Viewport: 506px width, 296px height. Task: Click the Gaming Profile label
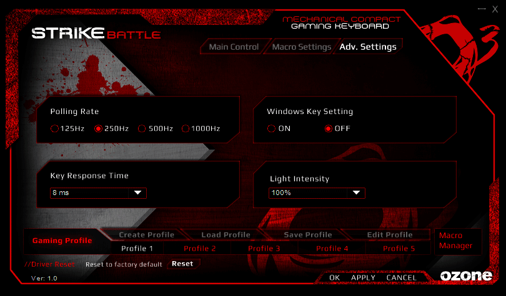point(62,241)
